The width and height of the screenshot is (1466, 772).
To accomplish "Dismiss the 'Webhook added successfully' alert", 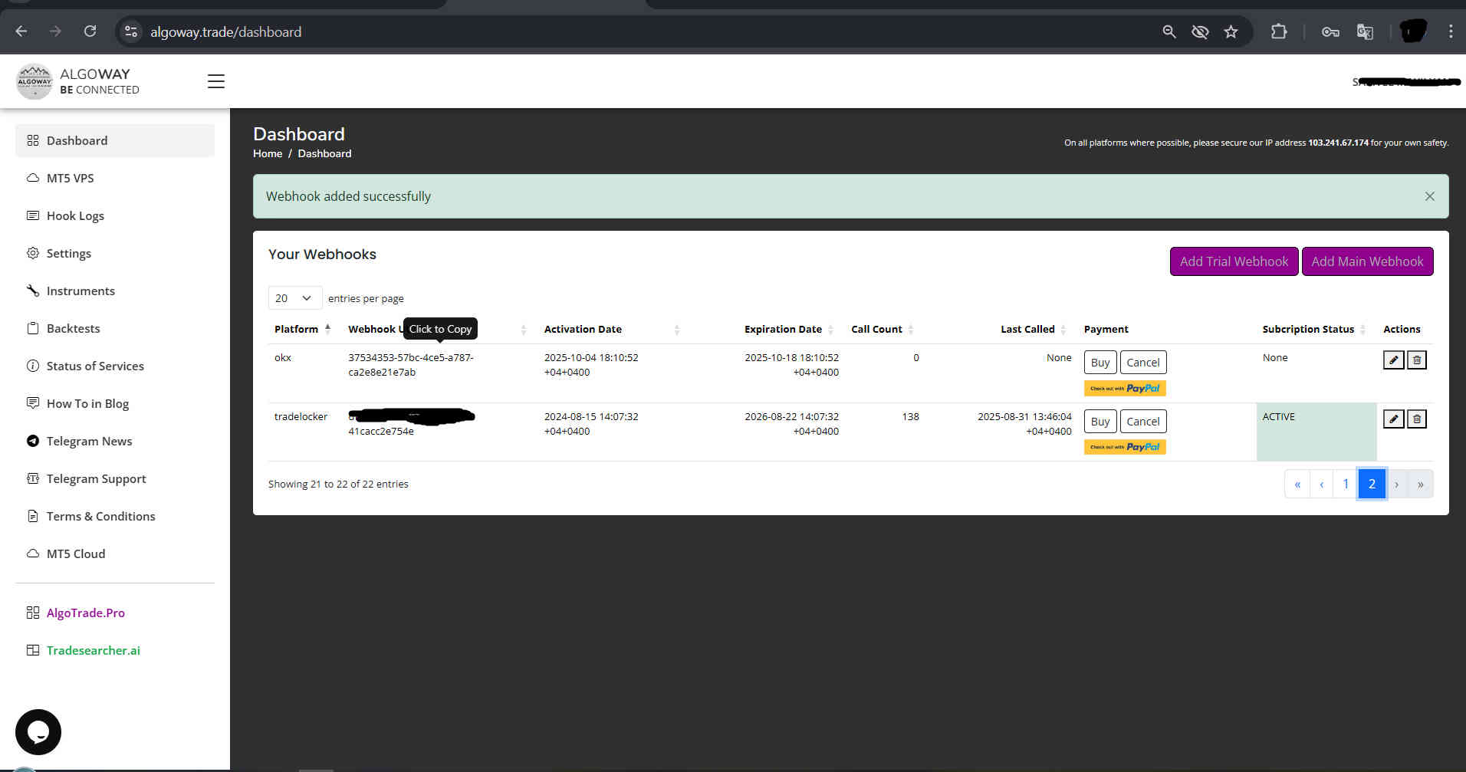I will (1429, 196).
